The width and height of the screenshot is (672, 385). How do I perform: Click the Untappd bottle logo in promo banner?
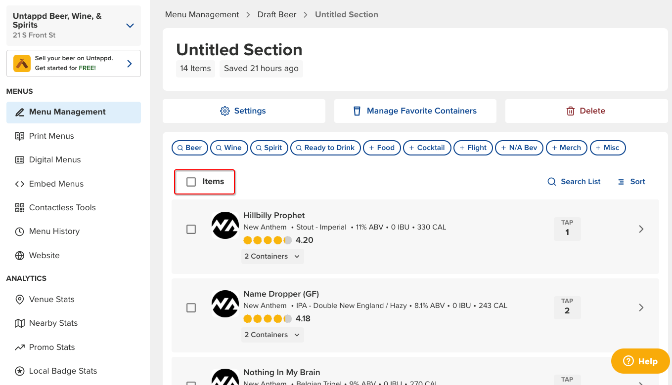22,63
